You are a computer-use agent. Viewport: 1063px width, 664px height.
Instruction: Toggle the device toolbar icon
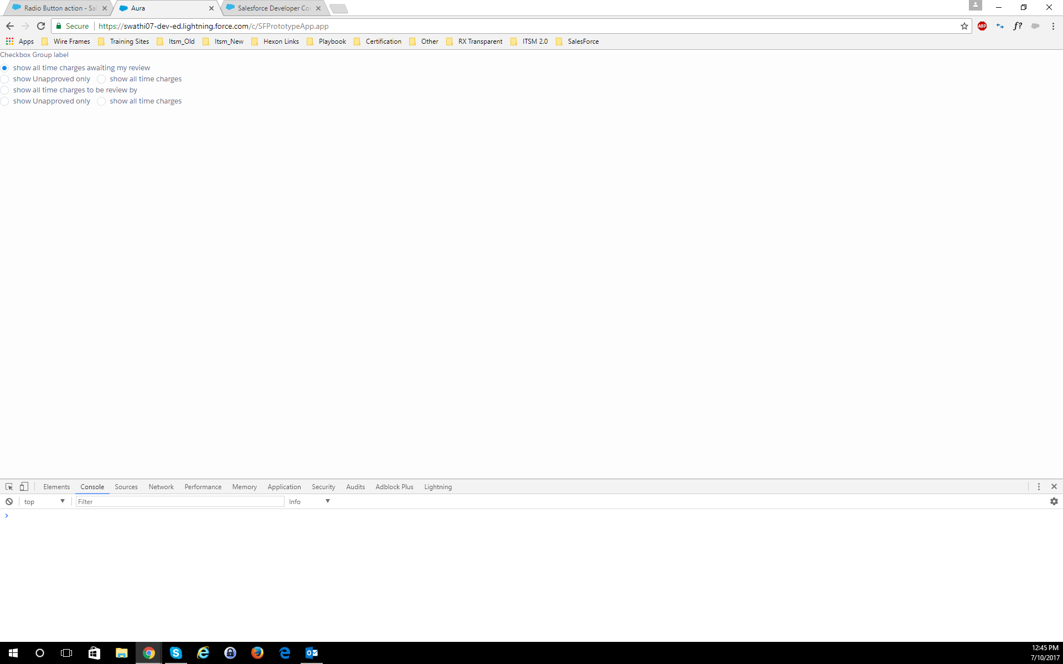[24, 486]
